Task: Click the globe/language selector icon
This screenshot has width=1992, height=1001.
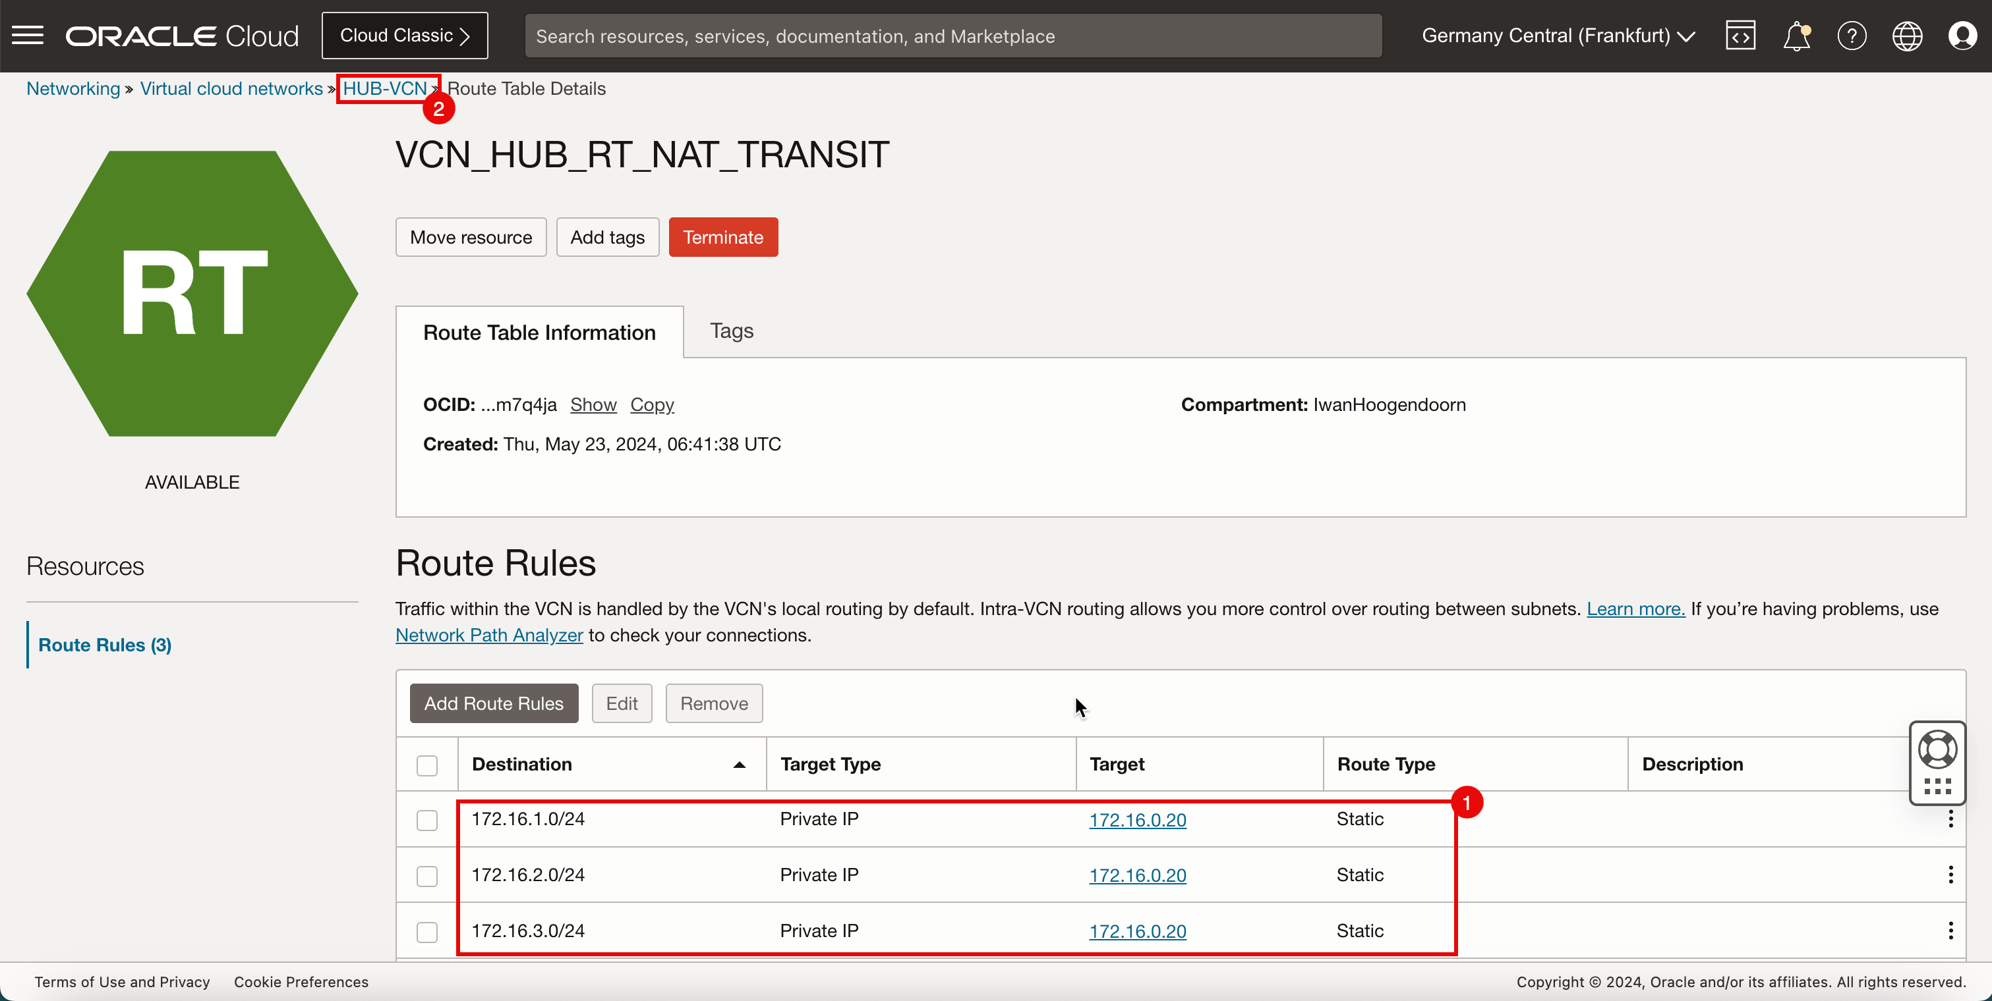Action: pos(1906,36)
